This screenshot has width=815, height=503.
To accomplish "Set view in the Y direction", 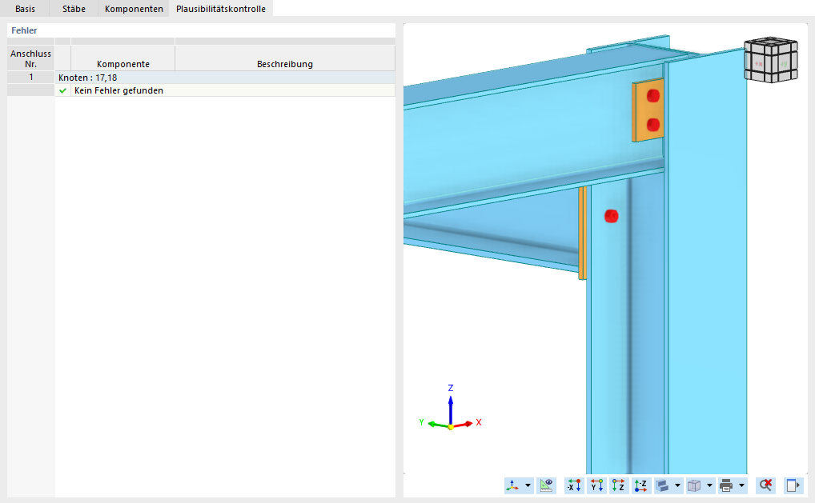I will [596, 485].
